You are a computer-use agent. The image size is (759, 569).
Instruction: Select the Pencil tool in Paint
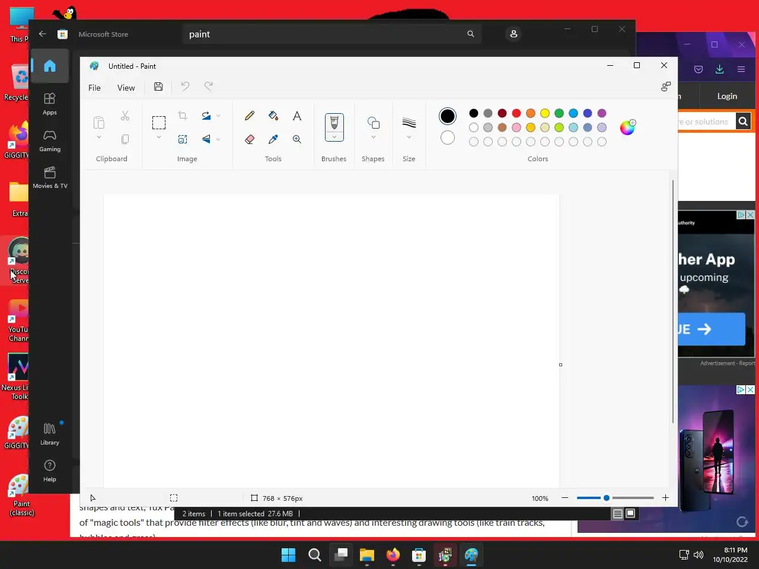250,116
